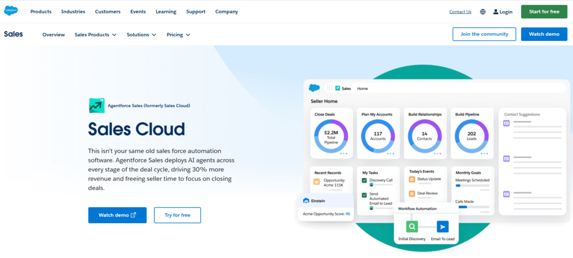
Task: Click the Status Update event icon
Action: [411, 179]
